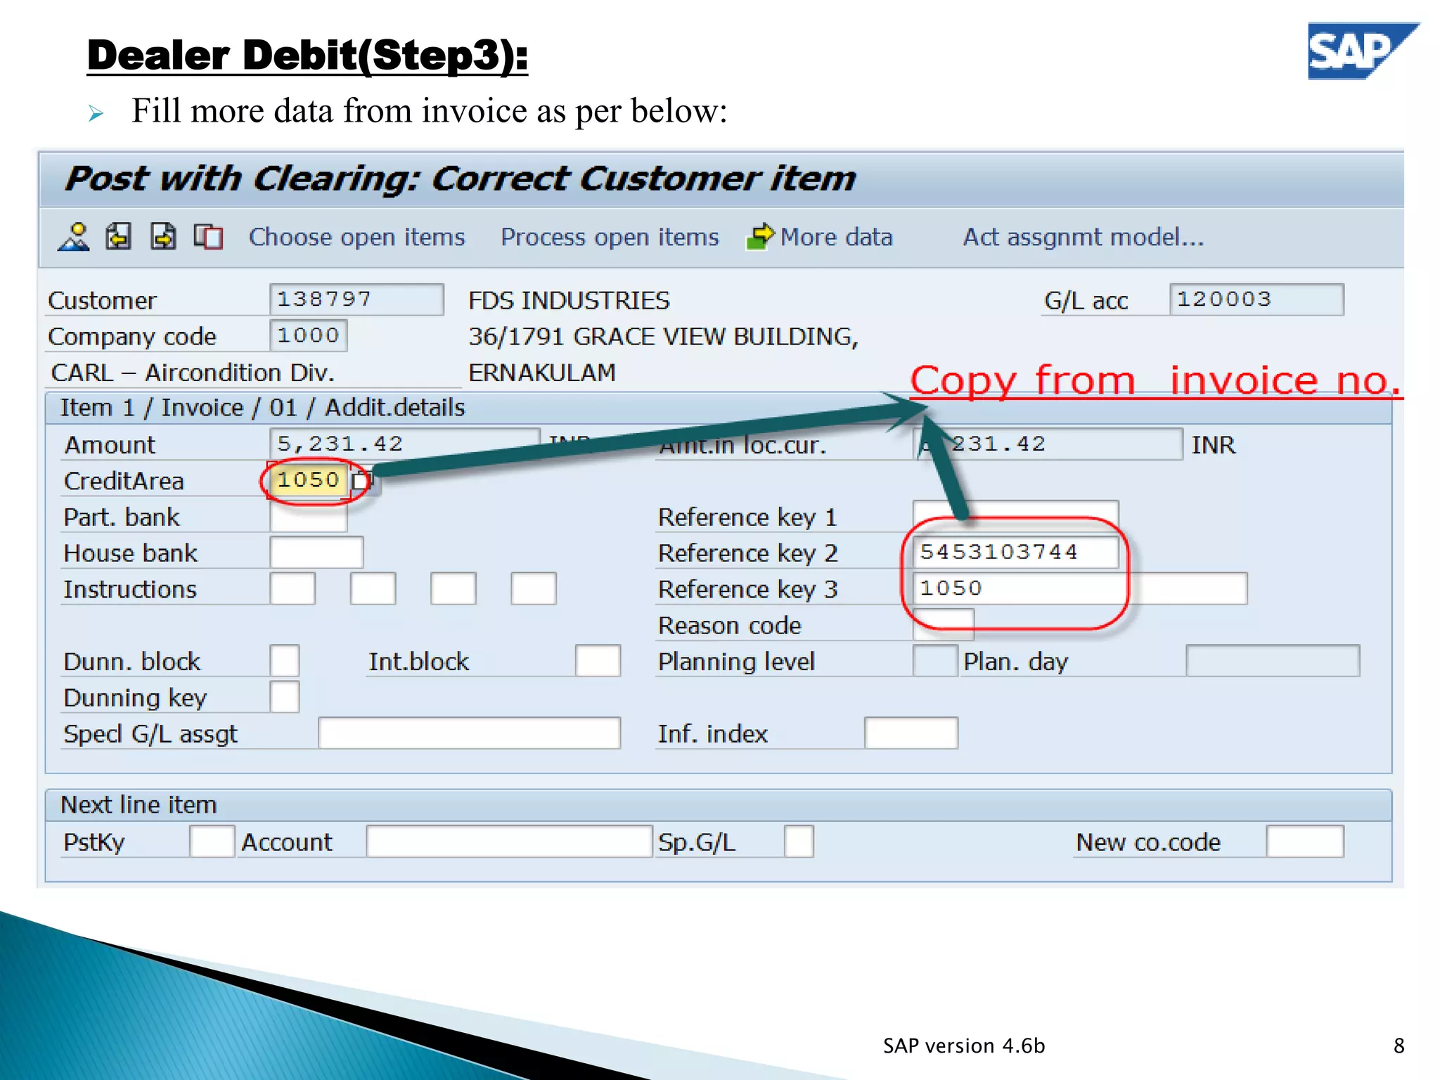Click the Customer number field
This screenshot has width=1440, height=1080.
click(356, 300)
